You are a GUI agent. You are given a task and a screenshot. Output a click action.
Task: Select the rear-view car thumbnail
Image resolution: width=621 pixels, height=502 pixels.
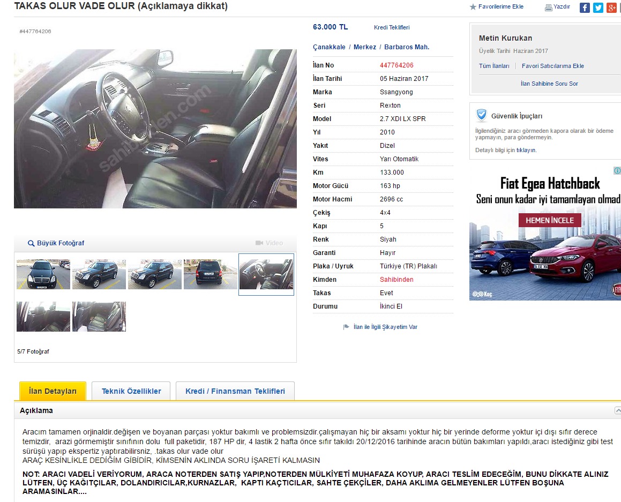pos(210,274)
